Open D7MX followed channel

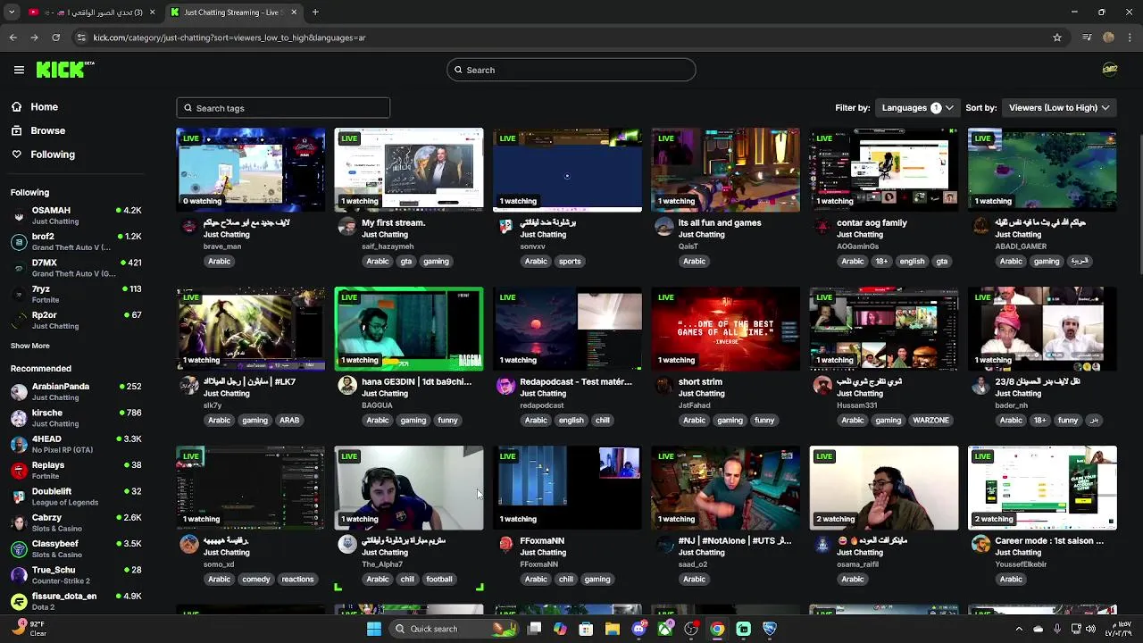point(76,268)
